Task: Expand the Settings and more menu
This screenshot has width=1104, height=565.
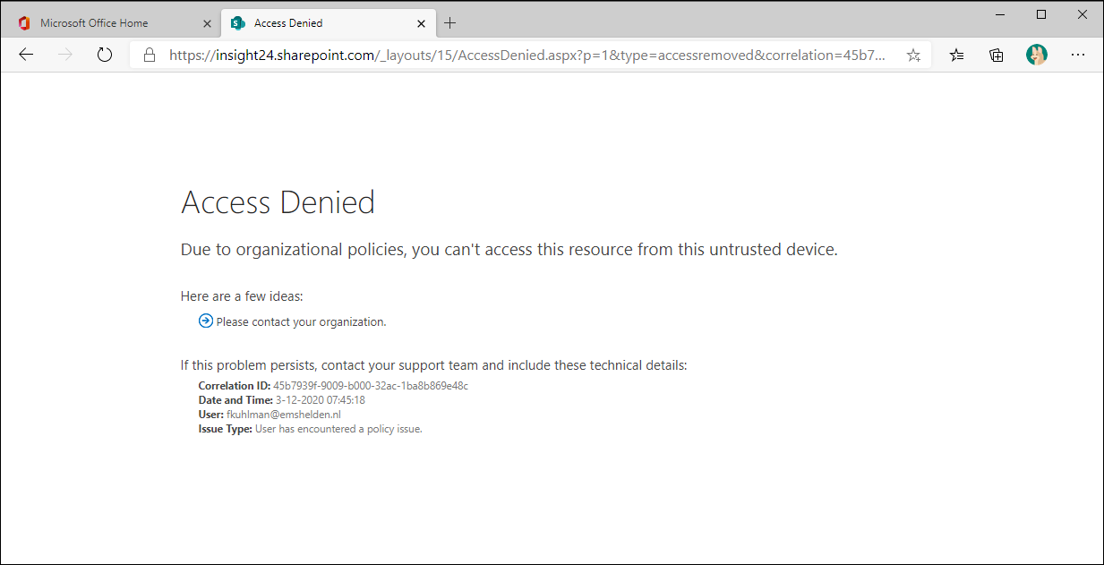Action: click(1078, 56)
